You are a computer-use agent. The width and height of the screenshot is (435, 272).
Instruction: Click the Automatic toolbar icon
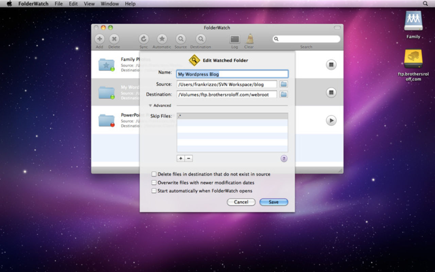click(162, 39)
